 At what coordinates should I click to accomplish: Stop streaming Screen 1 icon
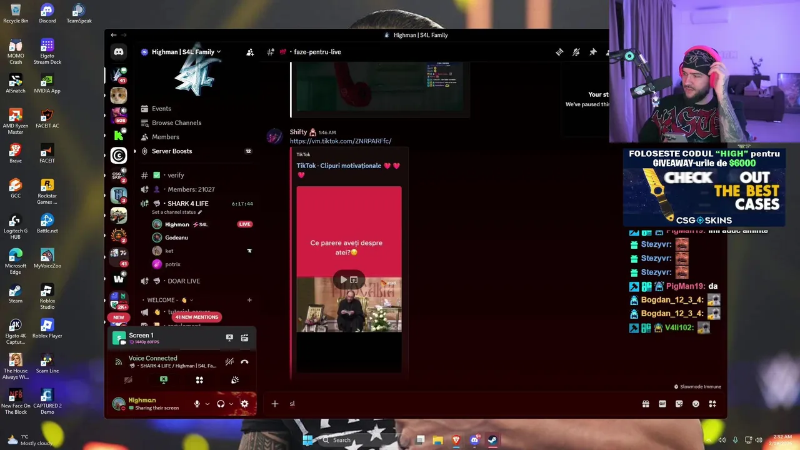coord(229,337)
